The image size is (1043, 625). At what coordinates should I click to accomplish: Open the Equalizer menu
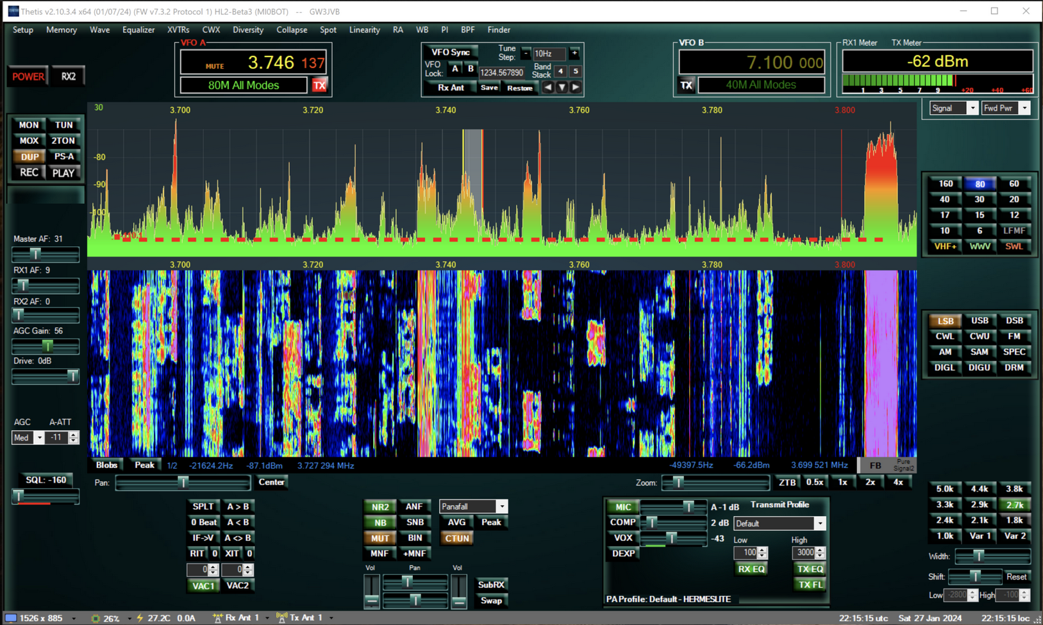point(138,29)
